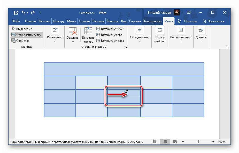Open the Drawing (Рисование) tool icon

pyautogui.click(x=55, y=30)
